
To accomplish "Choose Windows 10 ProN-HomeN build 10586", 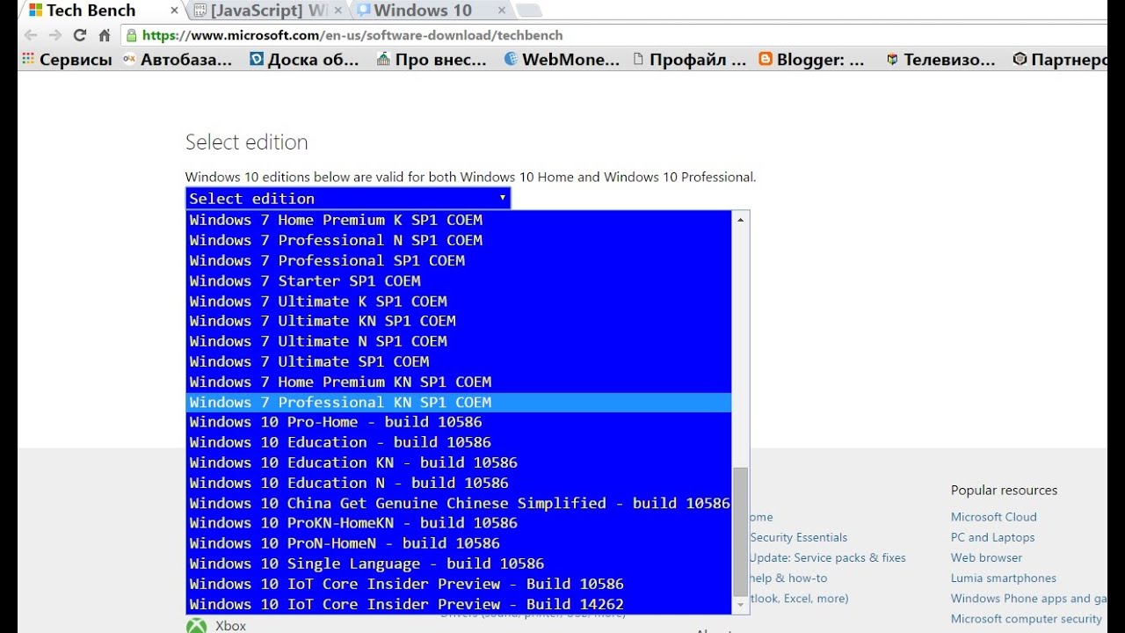I will (459, 543).
